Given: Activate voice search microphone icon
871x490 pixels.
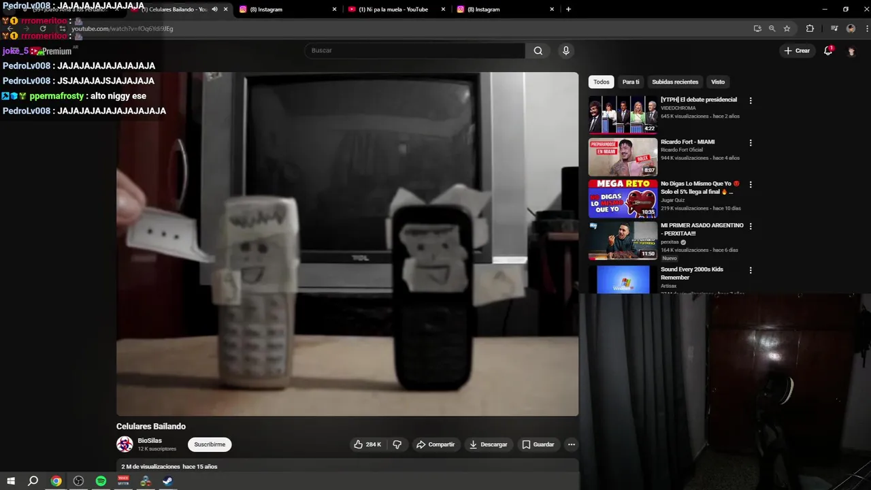Looking at the screenshot, I should coord(565,50).
